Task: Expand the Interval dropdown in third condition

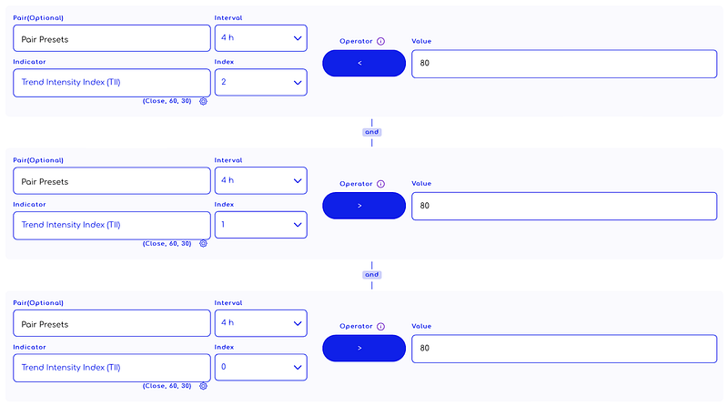Action: click(x=260, y=323)
